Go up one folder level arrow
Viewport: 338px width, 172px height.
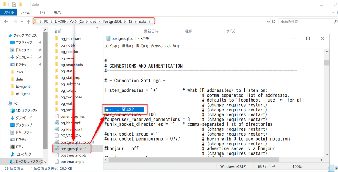tap(28, 22)
